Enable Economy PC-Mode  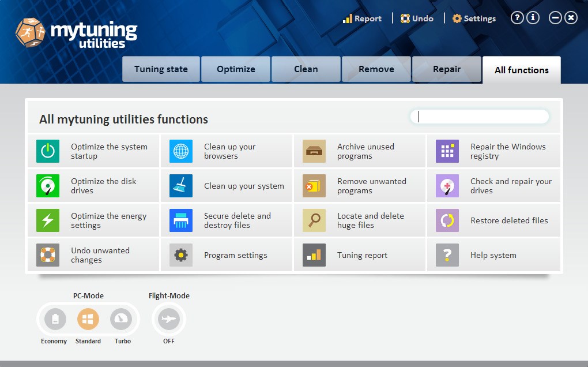click(x=55, y=319)
